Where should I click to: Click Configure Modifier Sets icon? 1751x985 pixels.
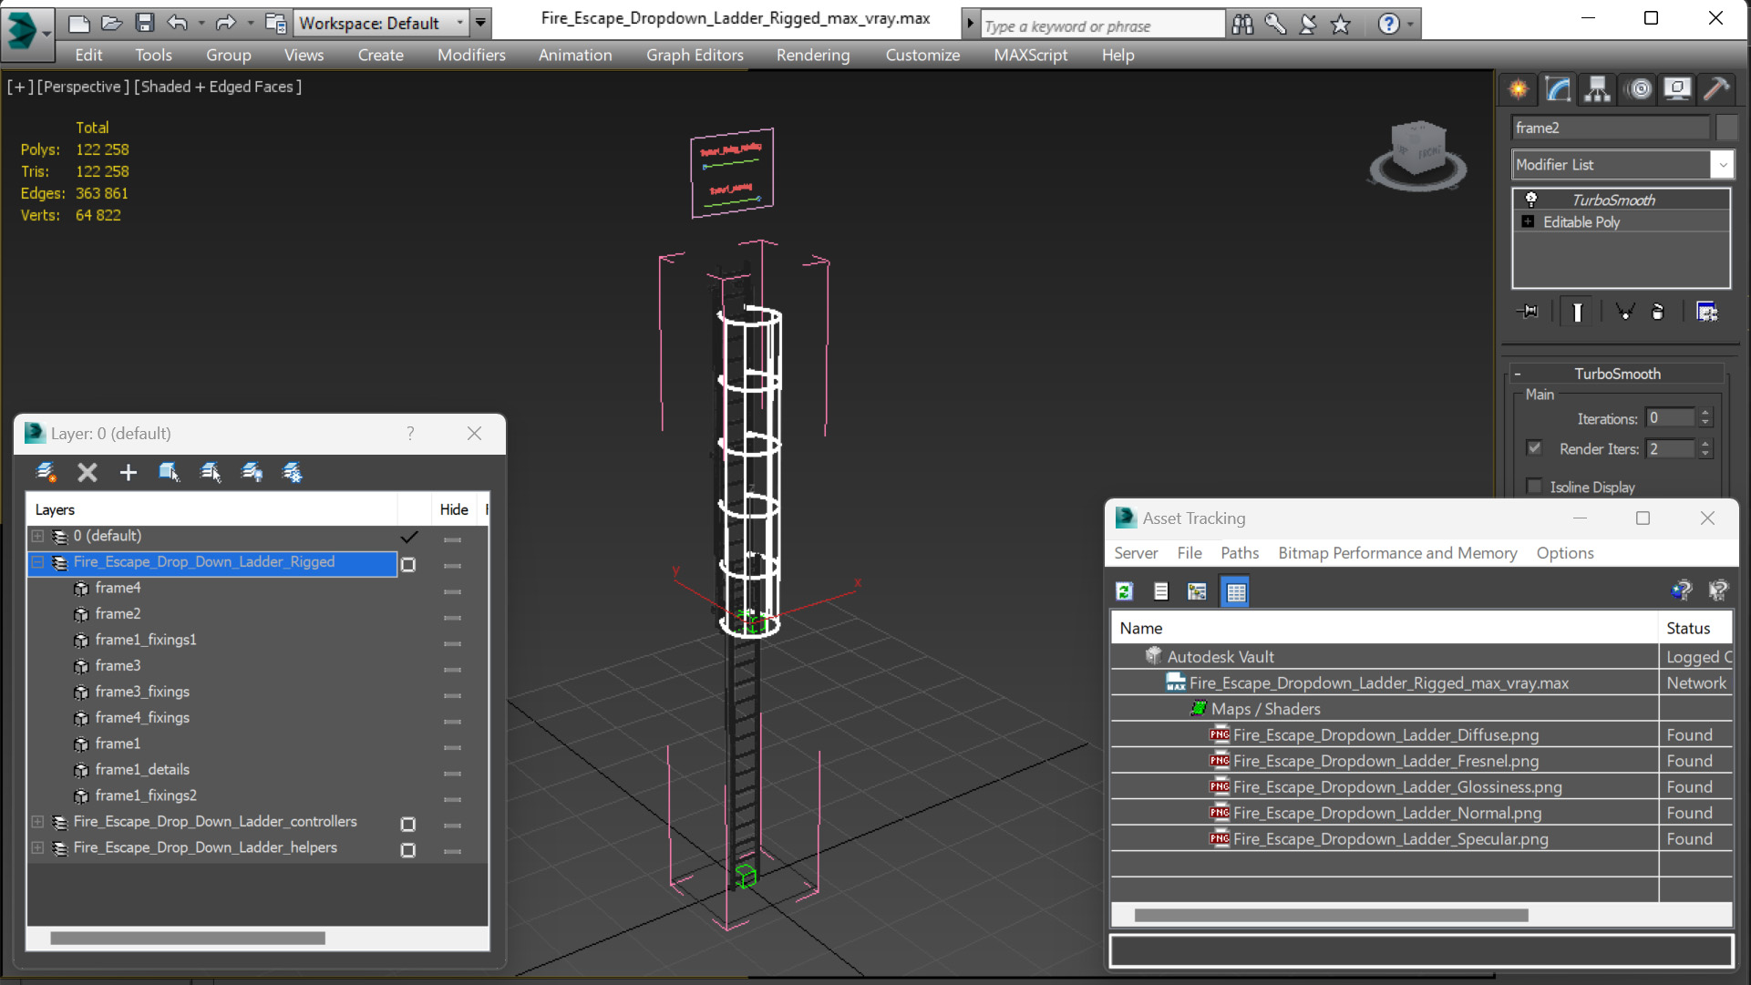[x=1706, y=312]
